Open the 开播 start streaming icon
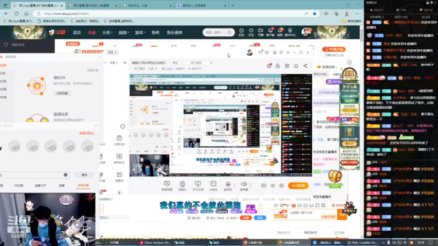This screenshot has width=438, height=246. [261, 32]
